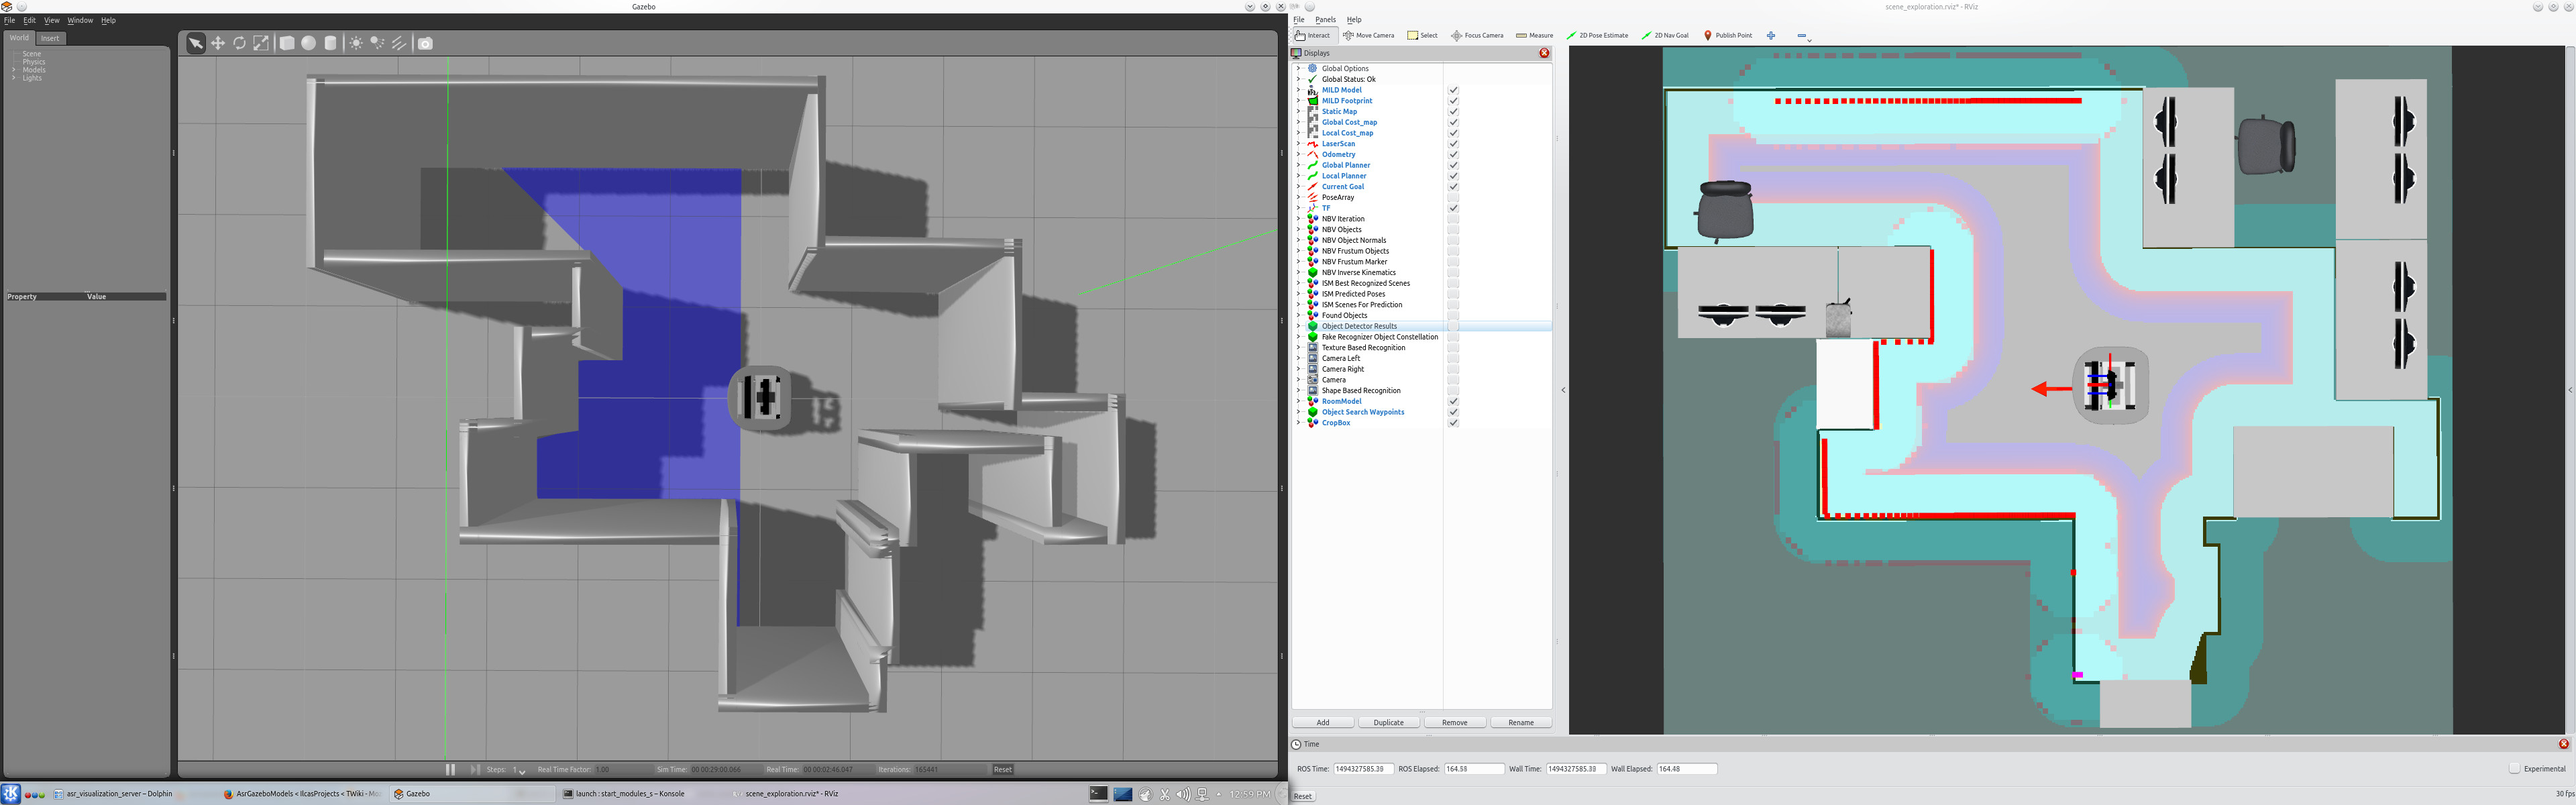
Task: Open Gazebo's File menu
Action: pos(9,20)
